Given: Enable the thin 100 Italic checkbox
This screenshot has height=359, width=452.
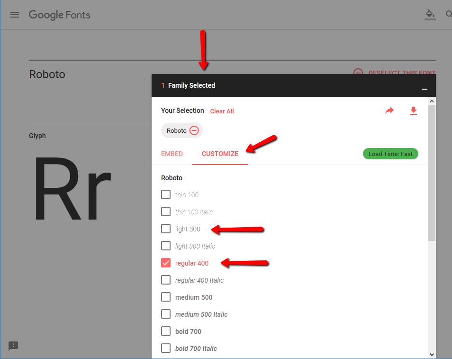Looking at the screenshot, I should click(x=166, y=212).
